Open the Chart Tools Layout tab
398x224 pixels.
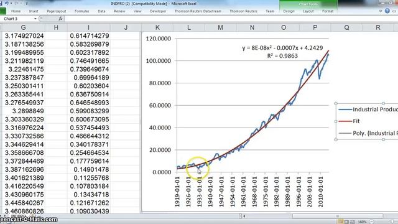308,11
